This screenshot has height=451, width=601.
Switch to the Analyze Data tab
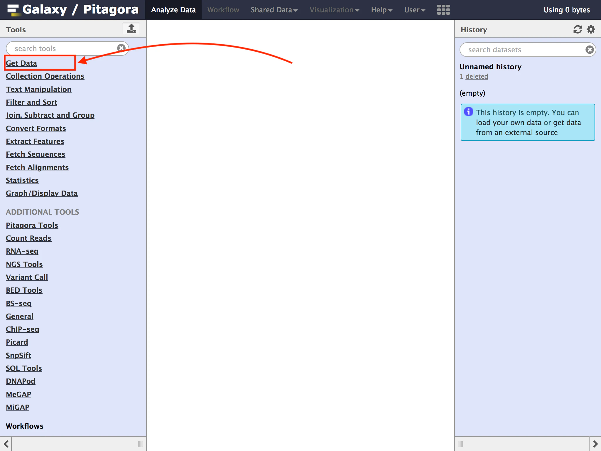tap(173, 10)
